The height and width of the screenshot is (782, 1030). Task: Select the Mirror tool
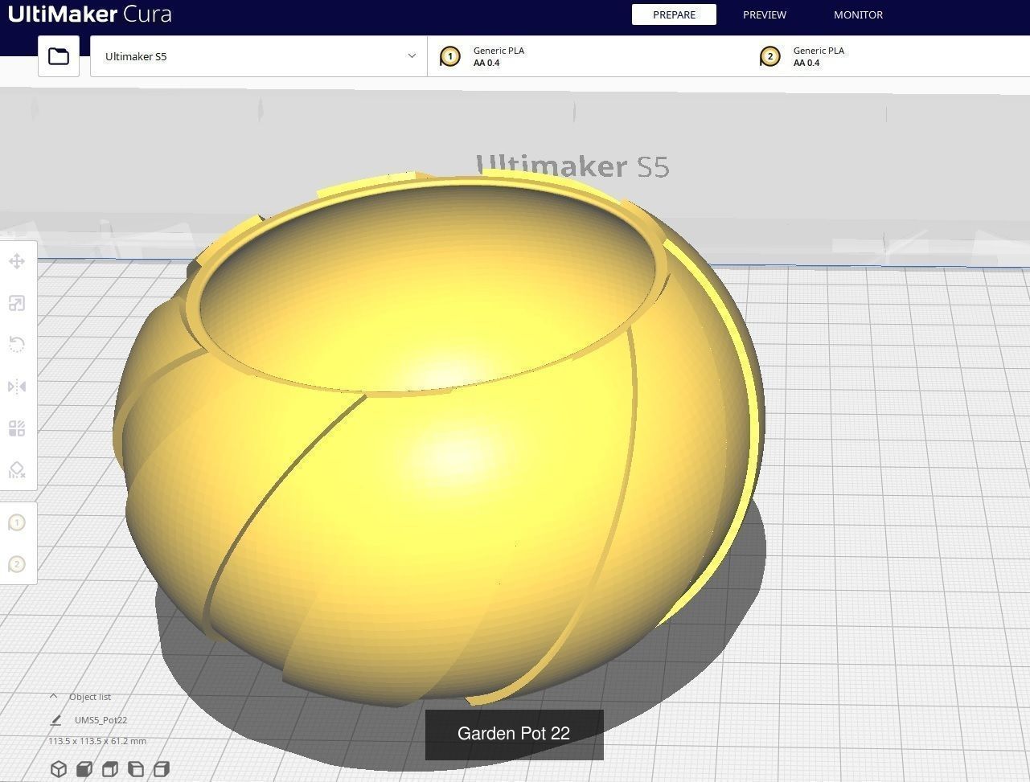coord(17,387)
